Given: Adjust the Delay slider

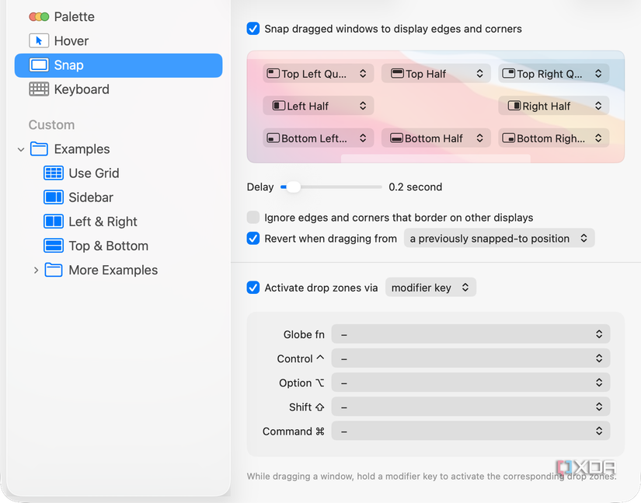Looking at the screenshot, I should coord(292,187).
